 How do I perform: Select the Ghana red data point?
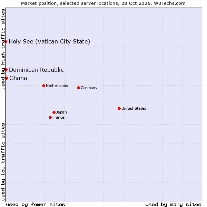6,78
